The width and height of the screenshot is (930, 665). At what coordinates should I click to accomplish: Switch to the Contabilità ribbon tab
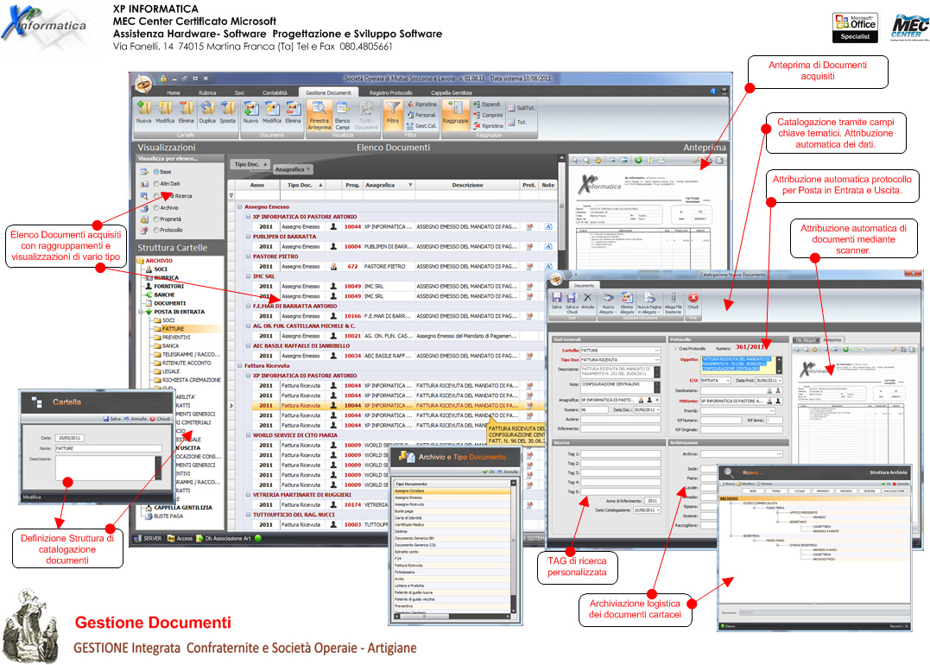pyautogui.click(x=275, y=92)
